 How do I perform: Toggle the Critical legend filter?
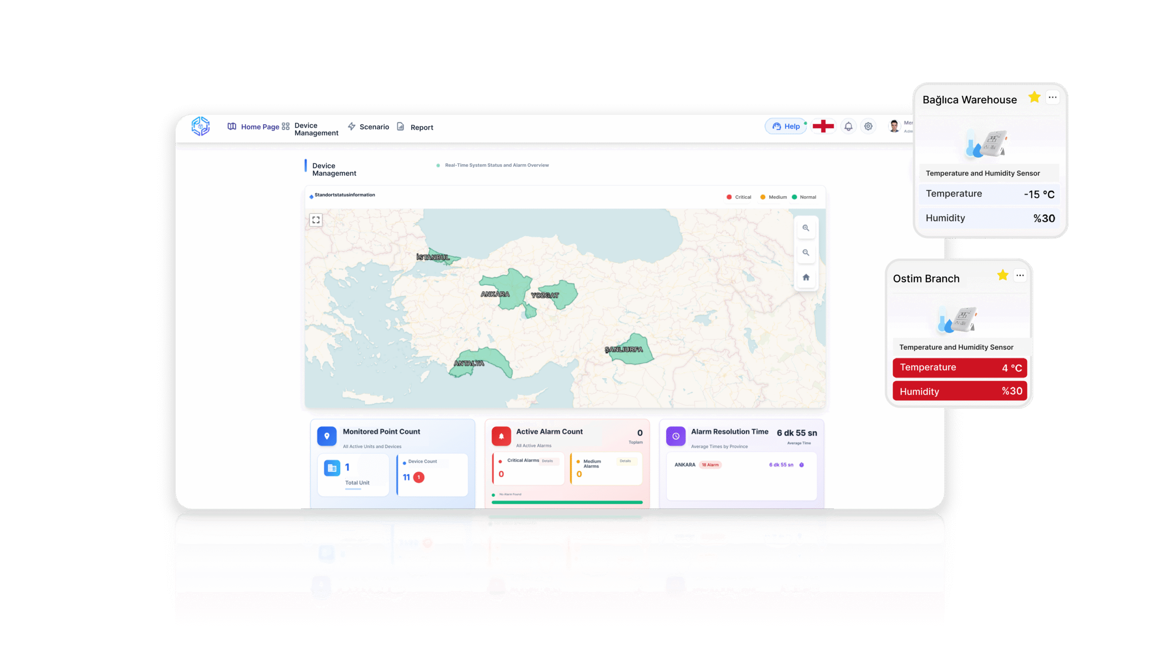point(739,197)
